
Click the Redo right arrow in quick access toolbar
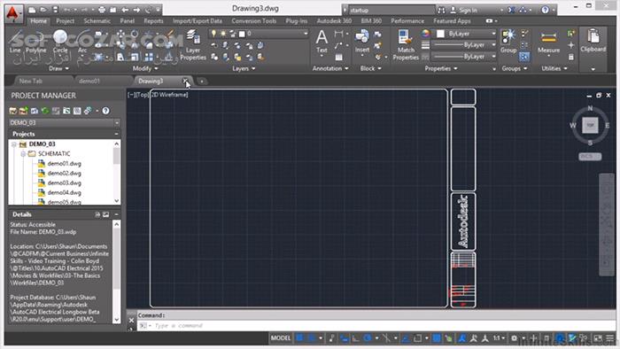coord(136,10)
